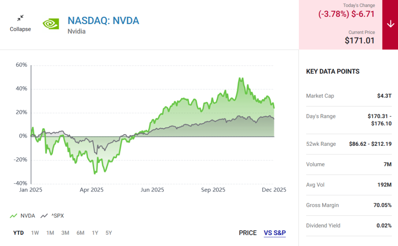Viewport: 398px width, 246px height.
Task: Switch chart to PRICE view
Action: [248, 233]
